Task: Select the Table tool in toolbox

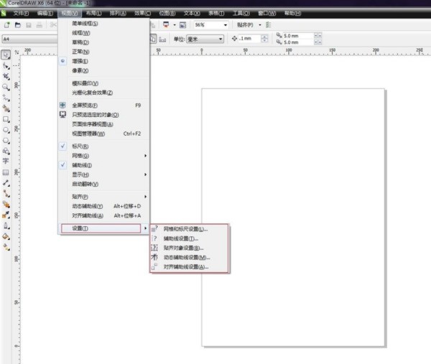Action: coord(6,172)
